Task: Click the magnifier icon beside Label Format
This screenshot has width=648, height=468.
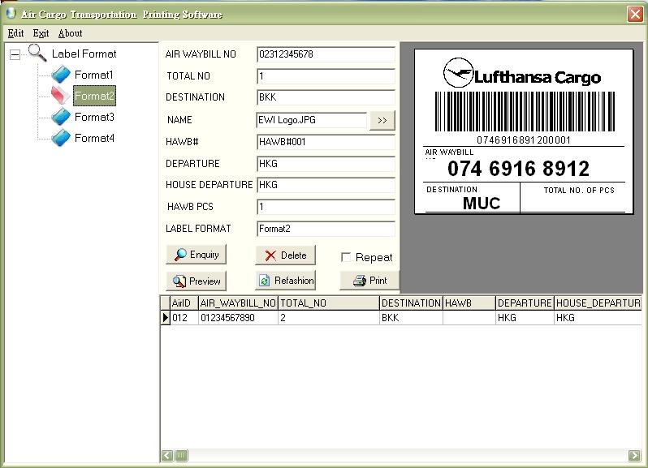Action: (x=37, y=53)
